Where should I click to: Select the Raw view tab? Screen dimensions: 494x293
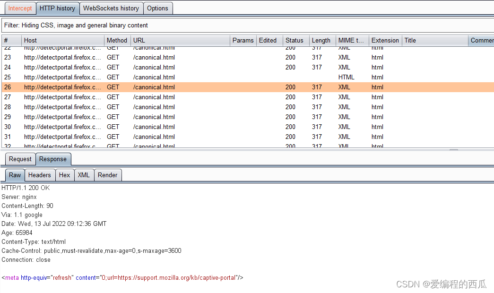[15, 175]
